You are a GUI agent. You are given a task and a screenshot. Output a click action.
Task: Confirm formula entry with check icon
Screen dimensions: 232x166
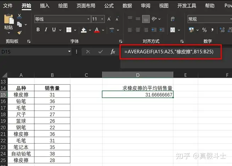click(101, 52)
